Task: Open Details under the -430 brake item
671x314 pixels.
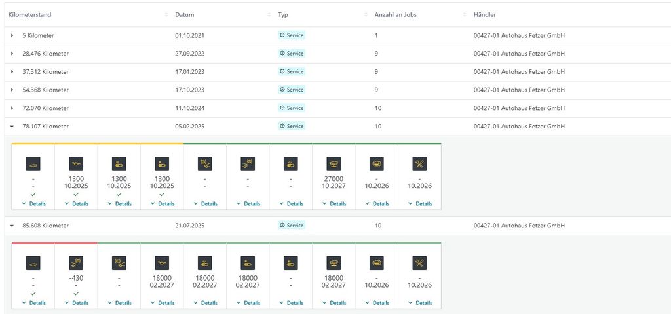Action: pyautogui.click(x=77, y=303)
